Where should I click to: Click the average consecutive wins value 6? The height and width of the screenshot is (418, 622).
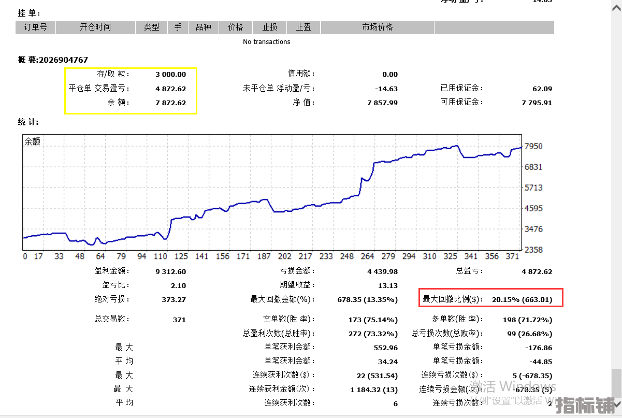point(396,403)
